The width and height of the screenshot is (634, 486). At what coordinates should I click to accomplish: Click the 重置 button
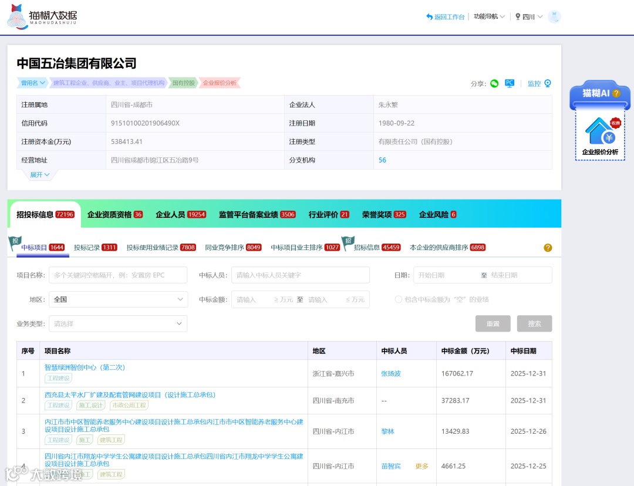pos(493,323)
